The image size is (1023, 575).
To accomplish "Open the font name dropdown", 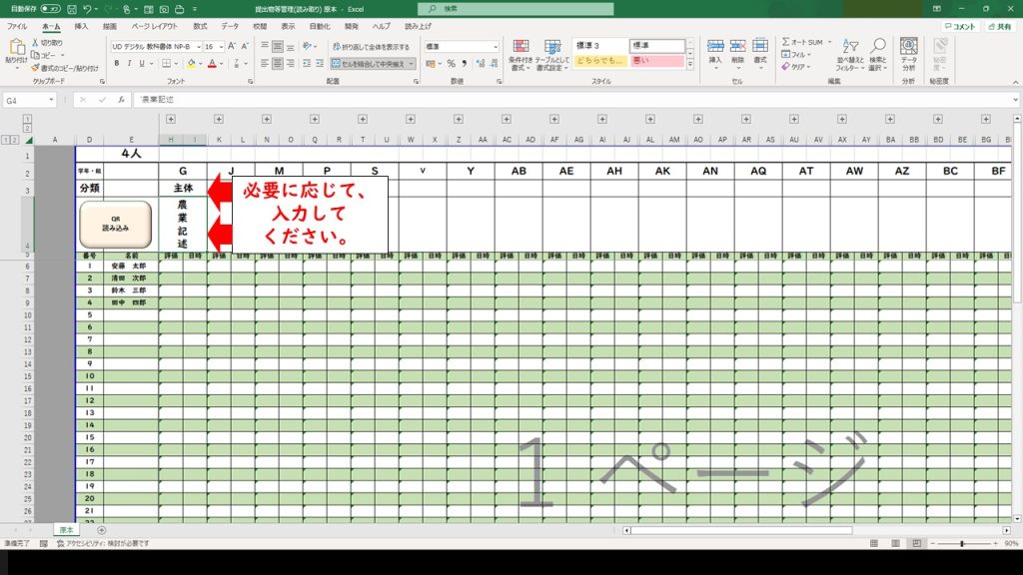I will point(197,47).
